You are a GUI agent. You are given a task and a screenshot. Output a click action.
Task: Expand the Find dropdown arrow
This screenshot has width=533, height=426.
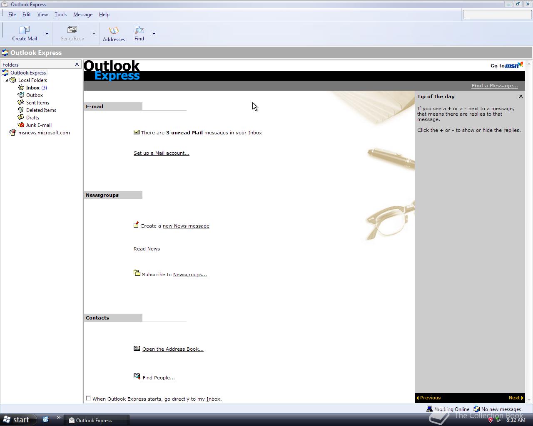point(154,34)
